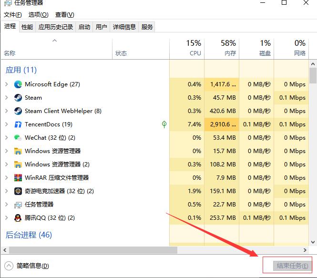Click the 任务管理器 process icon
This screenshot has height=278, width=317.
[x=18, y=205]
